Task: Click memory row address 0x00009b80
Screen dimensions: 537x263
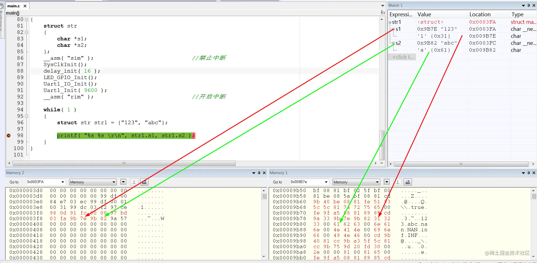Action: (x=290, y=224)
